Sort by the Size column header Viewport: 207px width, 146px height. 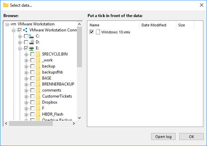tap(185, 25)
